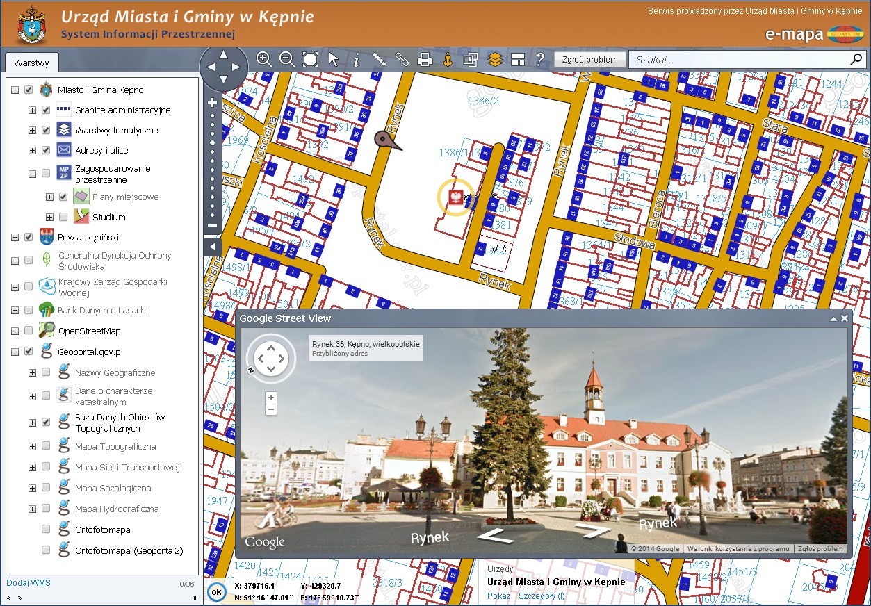871x606 pixels.
Task: Collapse the side panel using the triangle arrow
Action: (x=213, y=247)
